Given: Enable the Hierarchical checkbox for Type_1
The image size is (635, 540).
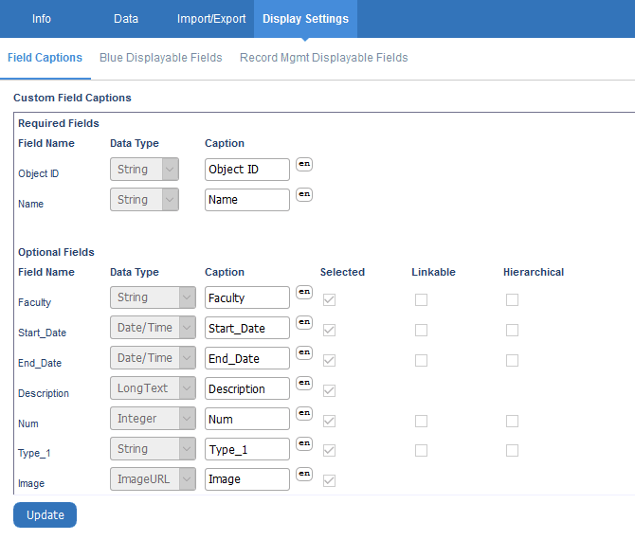Looking at the screenshot, I should [x=513, y=451].
